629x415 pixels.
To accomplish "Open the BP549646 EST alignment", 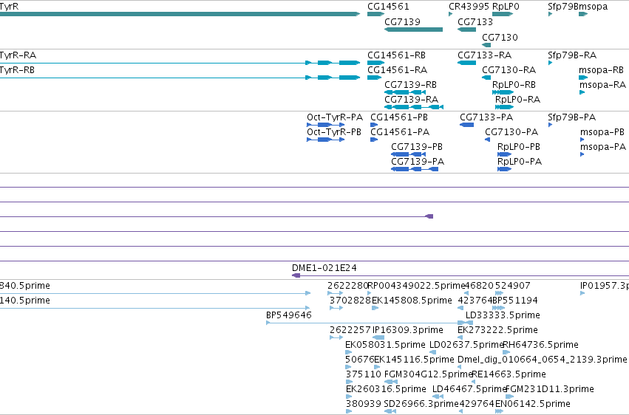I will [x=369, y=323].
